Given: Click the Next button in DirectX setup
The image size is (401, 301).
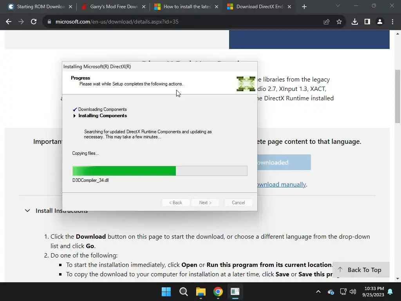Looking at the screenshot, I should (205, 203).
